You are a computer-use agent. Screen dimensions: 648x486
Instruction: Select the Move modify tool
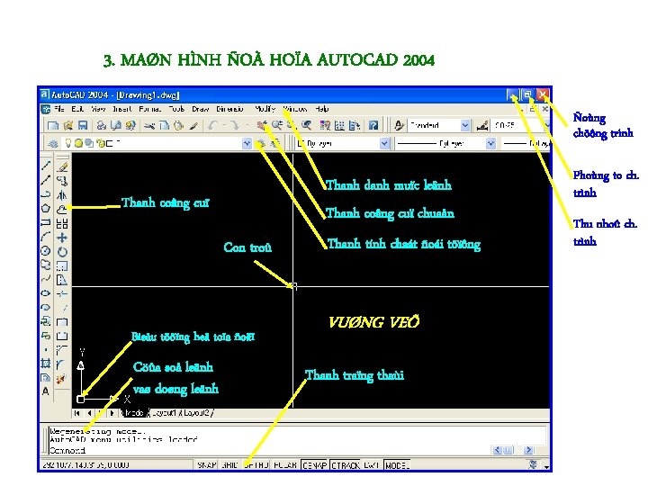(x=62, y=238)
